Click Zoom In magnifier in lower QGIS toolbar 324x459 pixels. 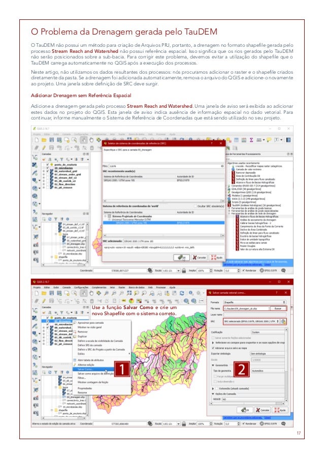(107, 293)
